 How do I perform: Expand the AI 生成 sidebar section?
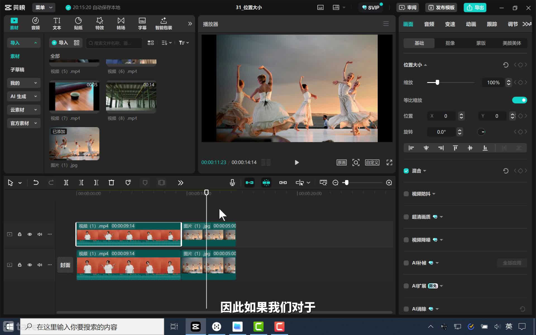pyautogui.click(x=24, y=96)
